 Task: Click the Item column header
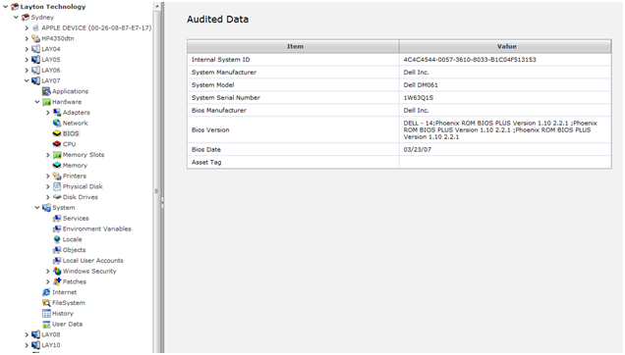click(x=293, y=46)
